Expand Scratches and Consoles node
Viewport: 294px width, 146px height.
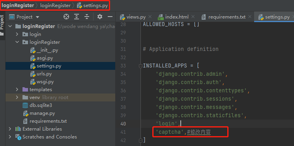[10, 137]
